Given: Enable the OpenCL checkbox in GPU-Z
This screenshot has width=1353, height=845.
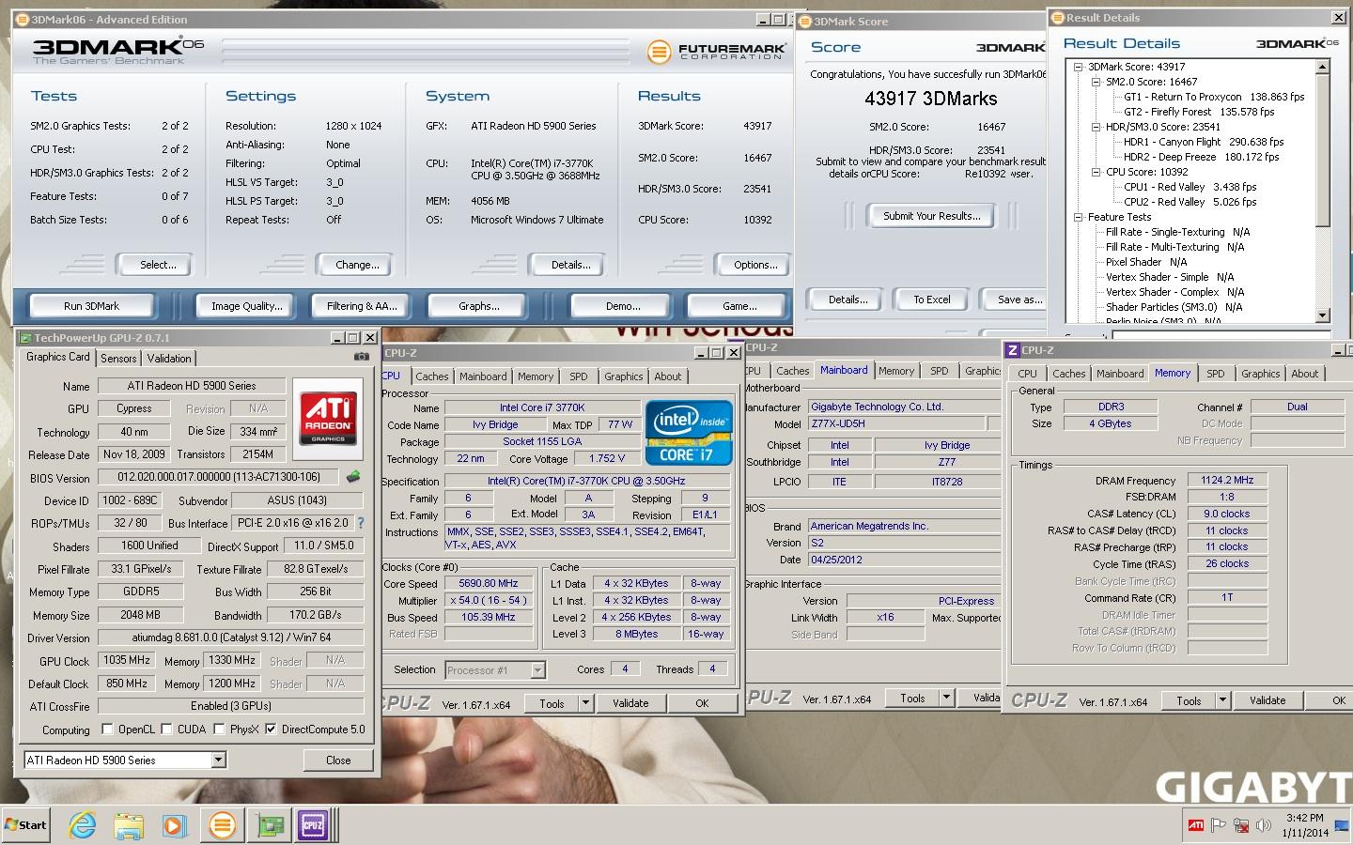Looking at the screenshot, I should point(107,729).
